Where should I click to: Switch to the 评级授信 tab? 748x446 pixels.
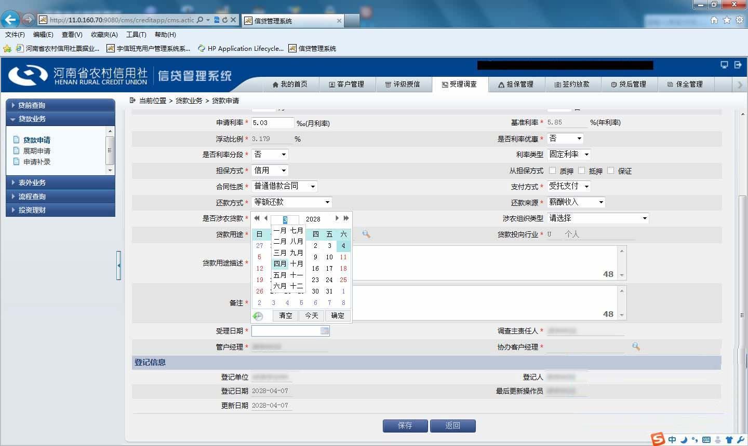point(403,84)
